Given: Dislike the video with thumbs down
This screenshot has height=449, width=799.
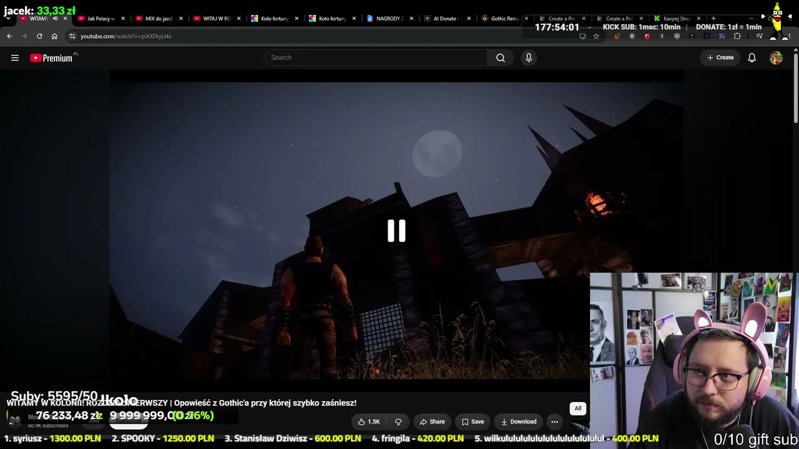Looking at the screenshot, I should [398, 422].
